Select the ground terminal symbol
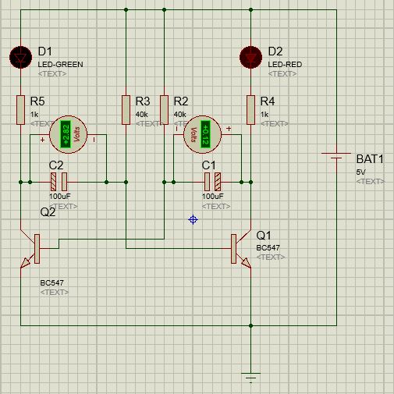The width and height of the screenshot is (394, 394). pos(250,378)
